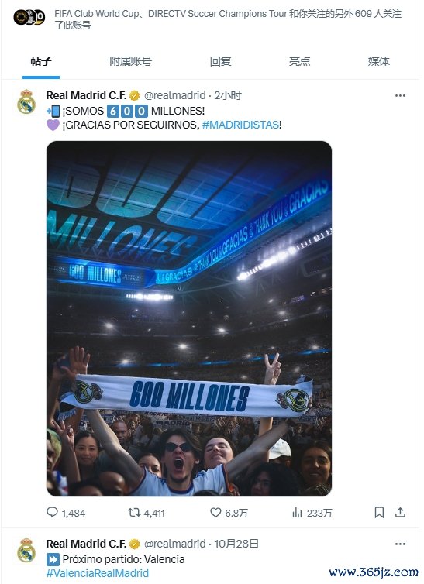
Task: Switch to the 媒体 tab
Action: (378, 61)
